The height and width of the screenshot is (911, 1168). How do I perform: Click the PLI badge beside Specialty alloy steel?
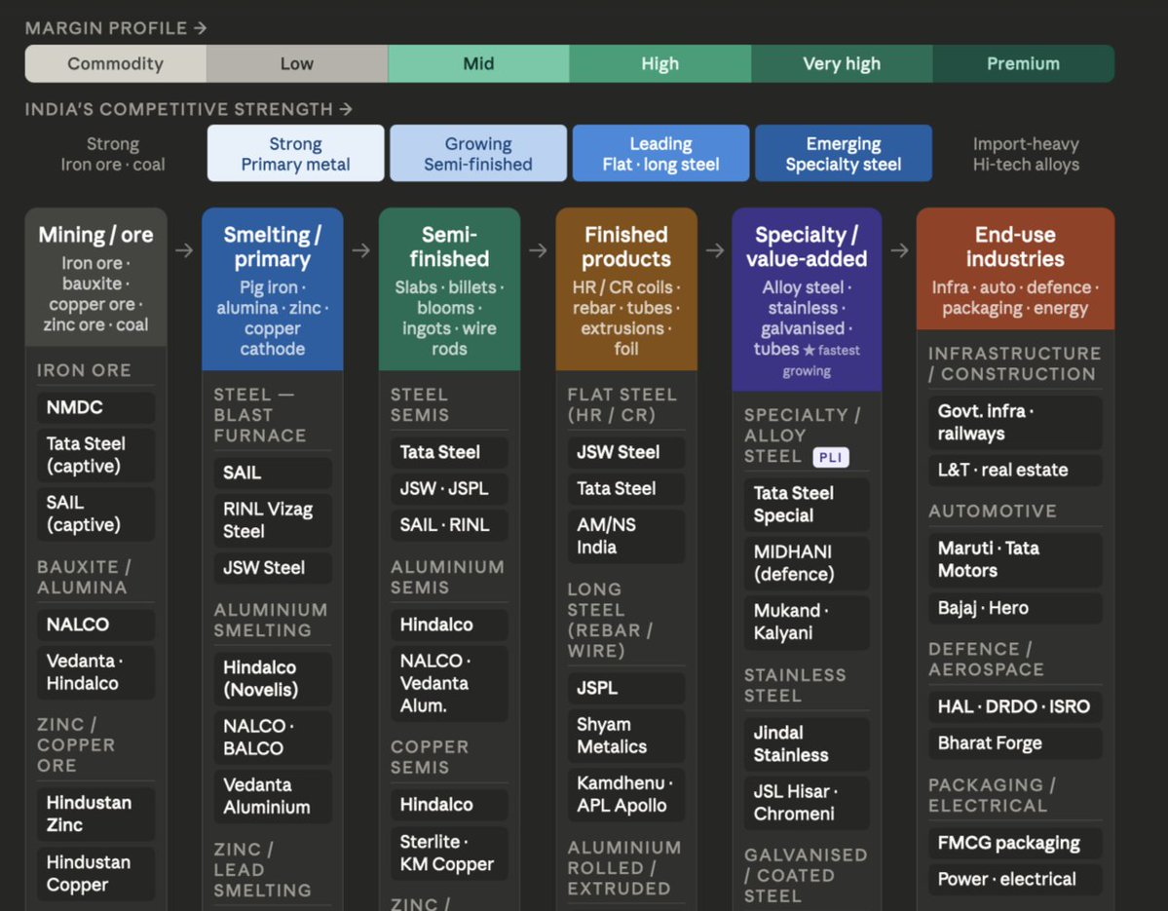point(831,457)
